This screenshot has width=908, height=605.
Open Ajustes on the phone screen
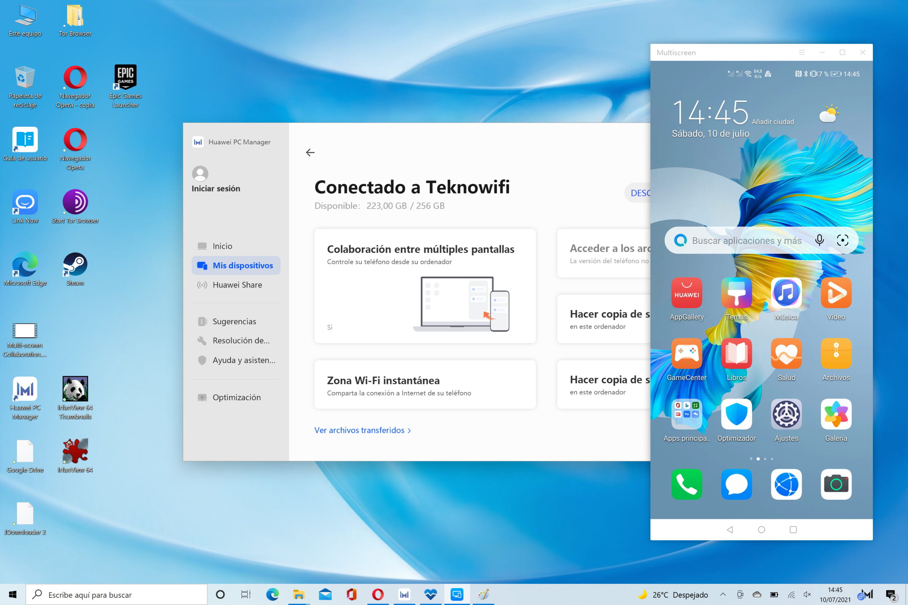786,414
